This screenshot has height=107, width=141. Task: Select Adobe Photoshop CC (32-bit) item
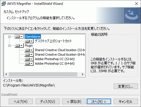(x=55, y=59)
